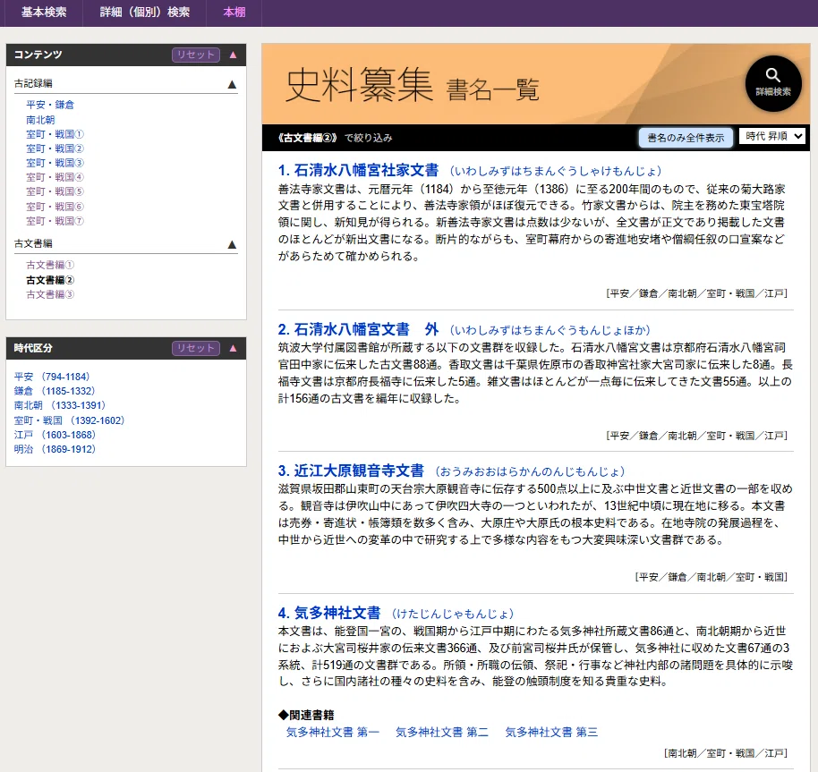Open title 1. 石清水八幡宮社家文書

coord(358,171)
